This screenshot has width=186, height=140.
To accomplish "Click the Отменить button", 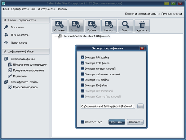I will 135,122.
